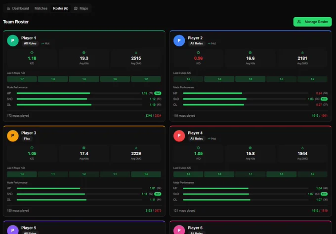Click Player 4's Avg Kills dot icon

[250, 148]
